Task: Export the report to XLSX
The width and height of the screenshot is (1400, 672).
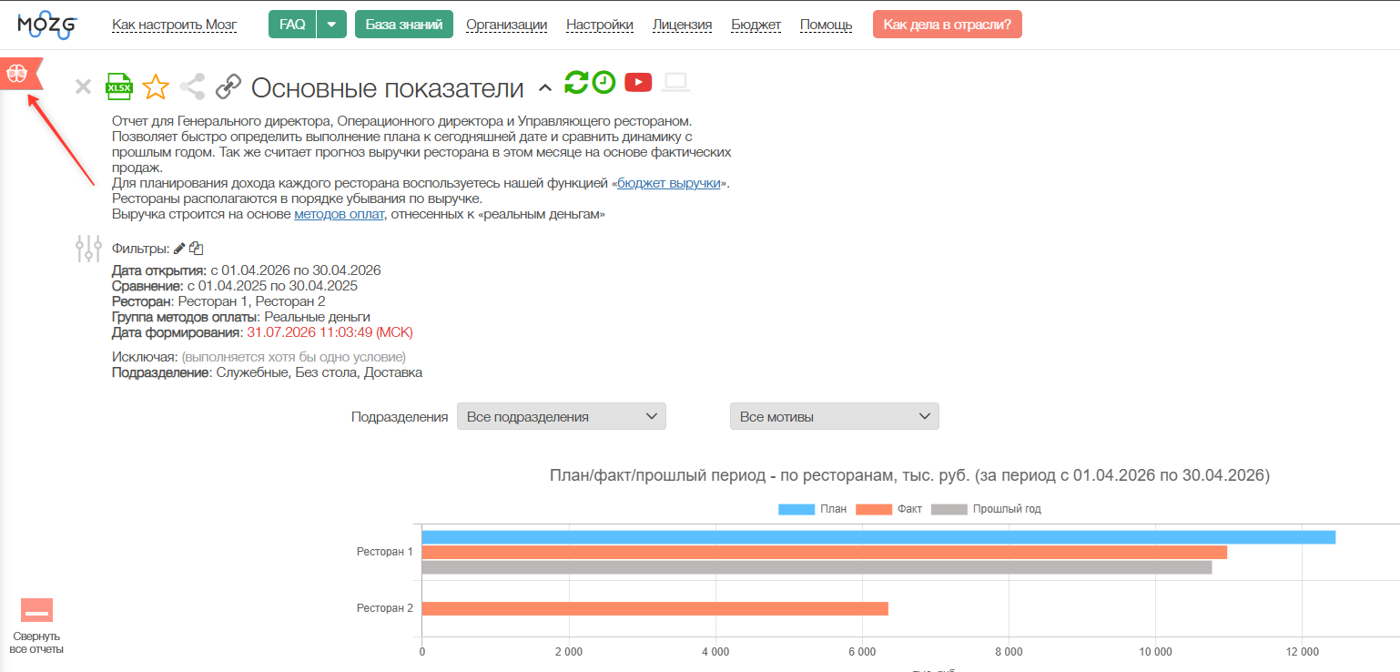Action: (x=119, y=87)
